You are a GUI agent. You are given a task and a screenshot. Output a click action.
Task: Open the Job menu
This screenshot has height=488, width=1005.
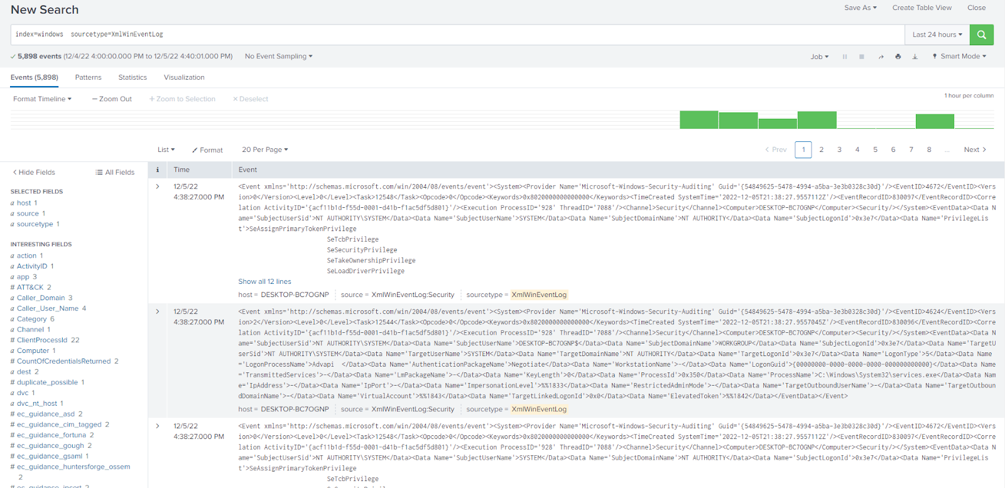(x=820, y=57)
